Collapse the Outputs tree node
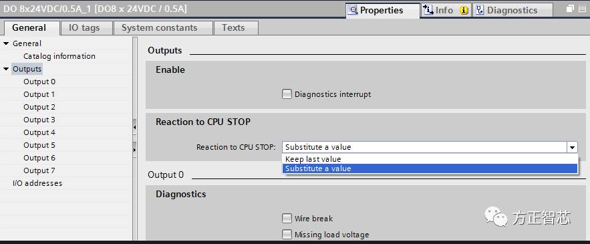Screen dimensions: 590x244 tap(5, 70)
